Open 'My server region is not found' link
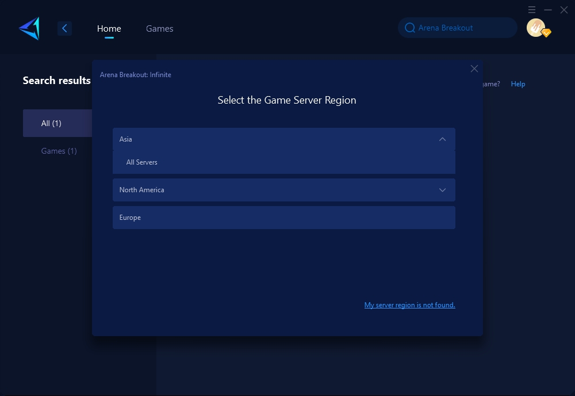The image size is (575, 396). click(x=409, y=305)
